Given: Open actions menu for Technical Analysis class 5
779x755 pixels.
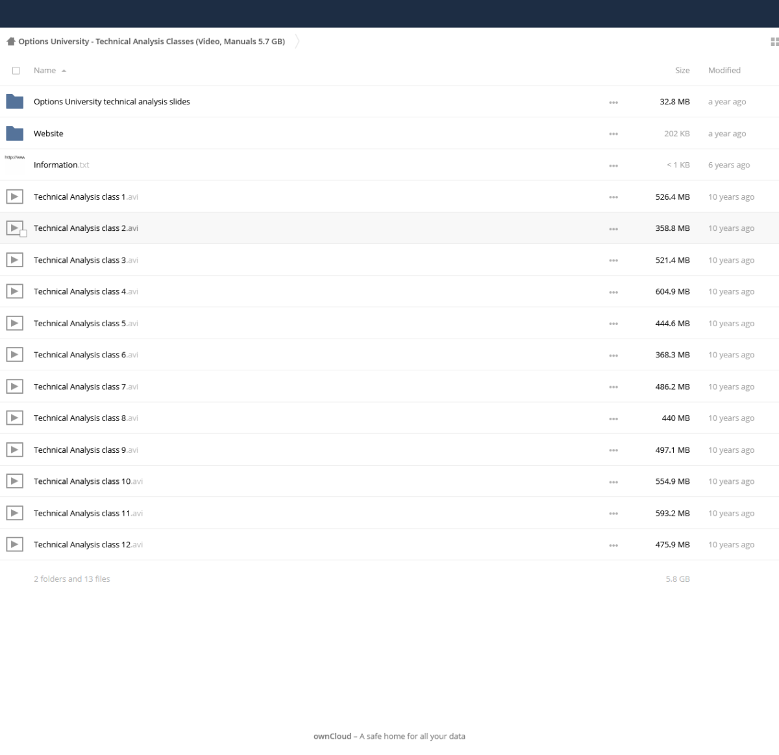Looking at the screenshot, I should coord(613,324).
